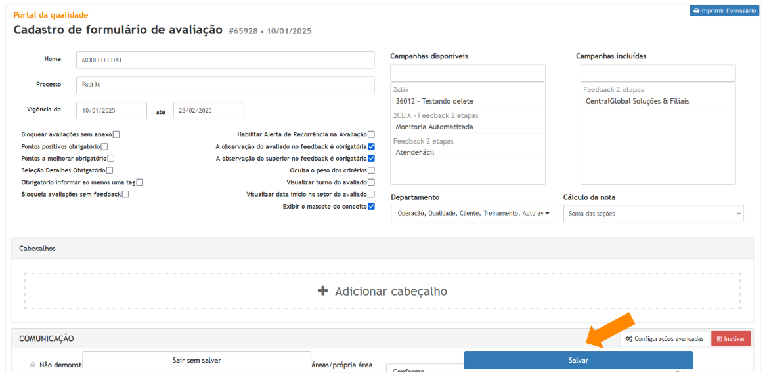Click the Campanhas disponíveis search box
The width and height of the screenshot is (767, 379).
click(x=468, y=73)
